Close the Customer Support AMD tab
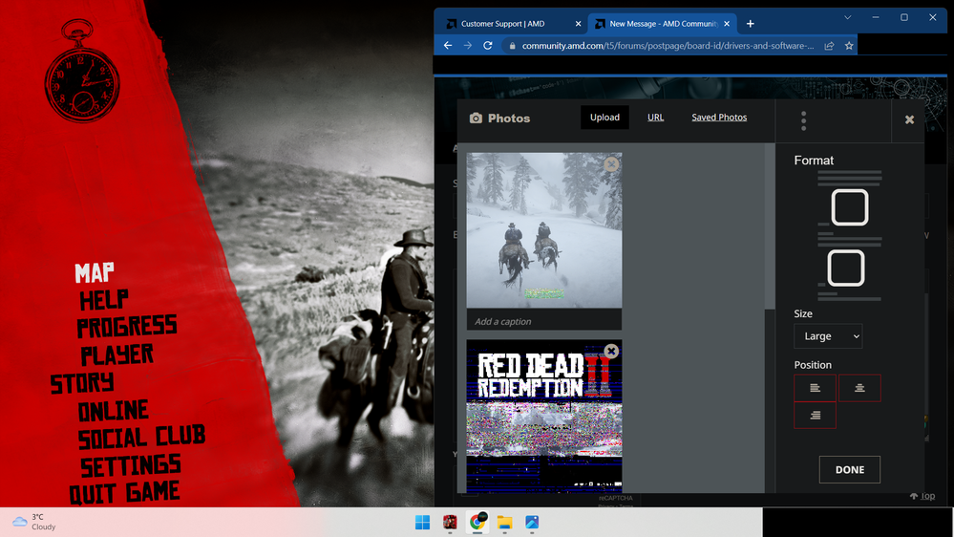 (x=578, y=24)
